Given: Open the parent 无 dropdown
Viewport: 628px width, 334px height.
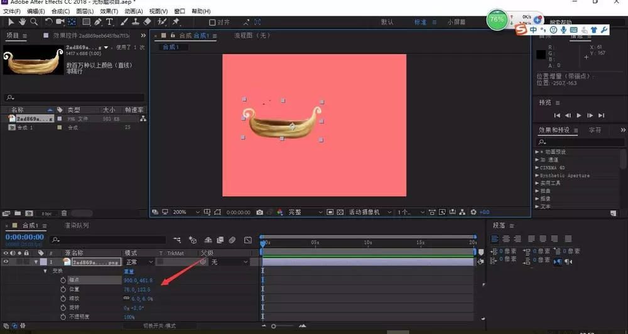Looking at the screenshot, I should 229,262.
